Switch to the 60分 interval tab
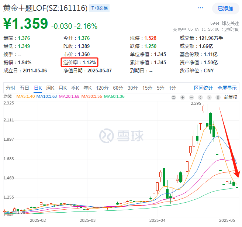 coord(118,88)
